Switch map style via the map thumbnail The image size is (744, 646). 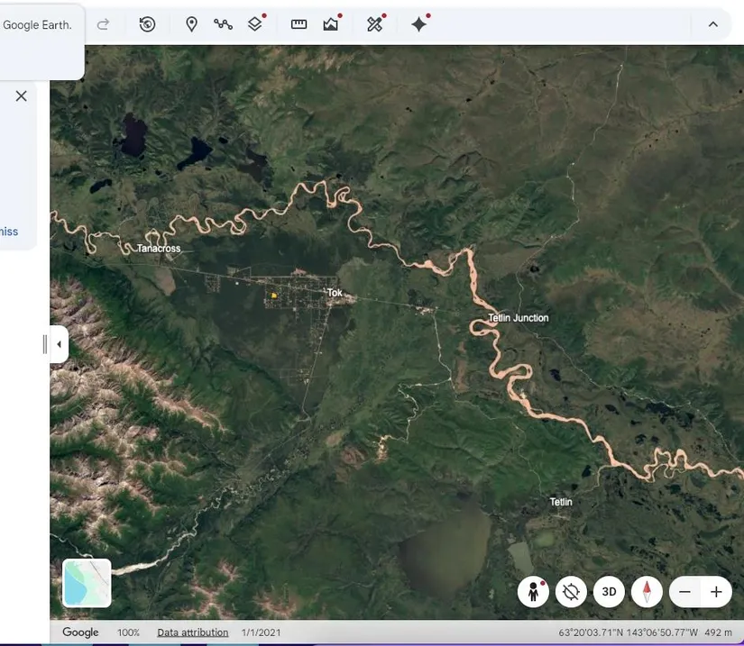coord(87,583)
